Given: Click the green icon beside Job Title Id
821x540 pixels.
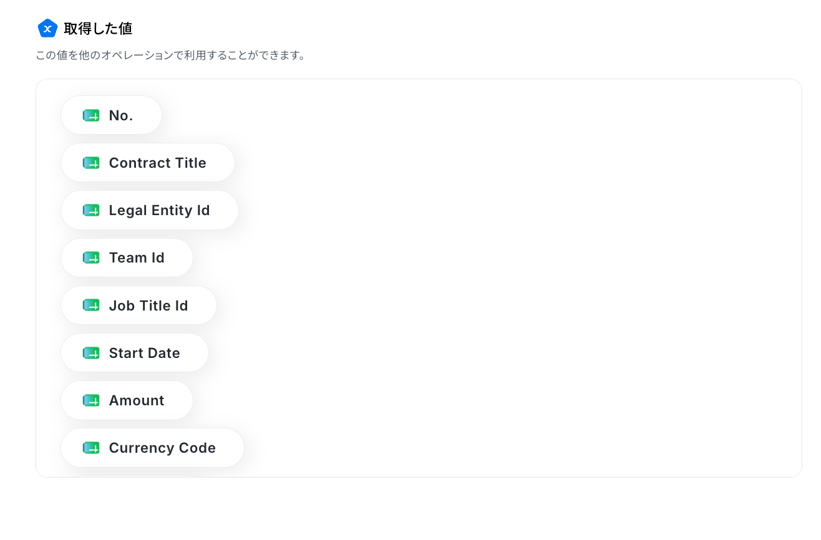Looking at the screenshot, I should (x=91, y=306).
